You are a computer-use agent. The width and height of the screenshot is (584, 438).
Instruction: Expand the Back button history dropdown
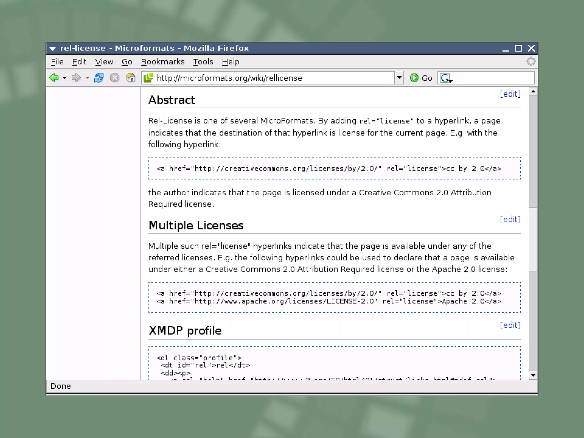coord(65,78)
